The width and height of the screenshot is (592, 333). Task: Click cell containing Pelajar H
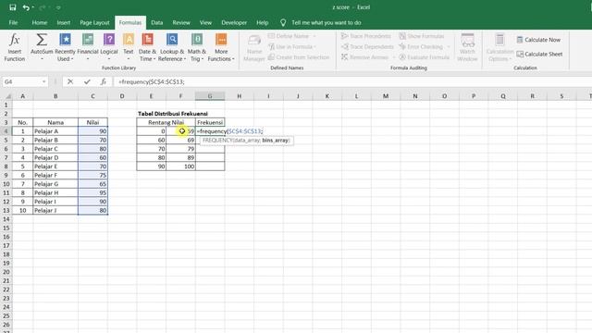(55, 192)
